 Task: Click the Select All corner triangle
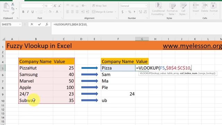3,39
